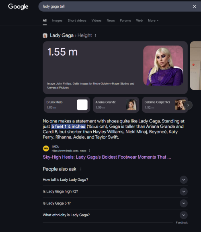The width and height of the screenshot is (201, 232).
Task: Click the Height breadcrumb text
Action: click(x=85, y=35)
